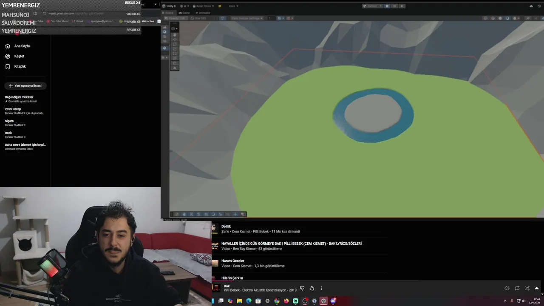
Task: Open the account dropdown next to Unity 6
Action: click(184, 6)
